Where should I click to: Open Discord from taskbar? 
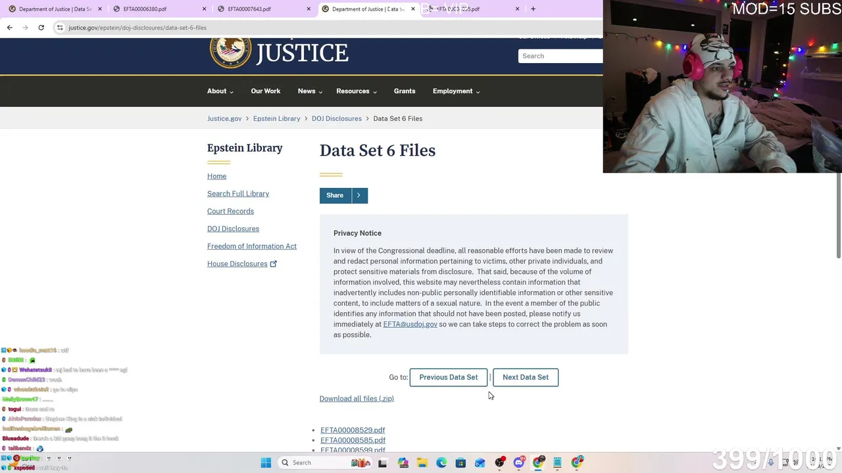pyautogui.click(x=519, y=462)
